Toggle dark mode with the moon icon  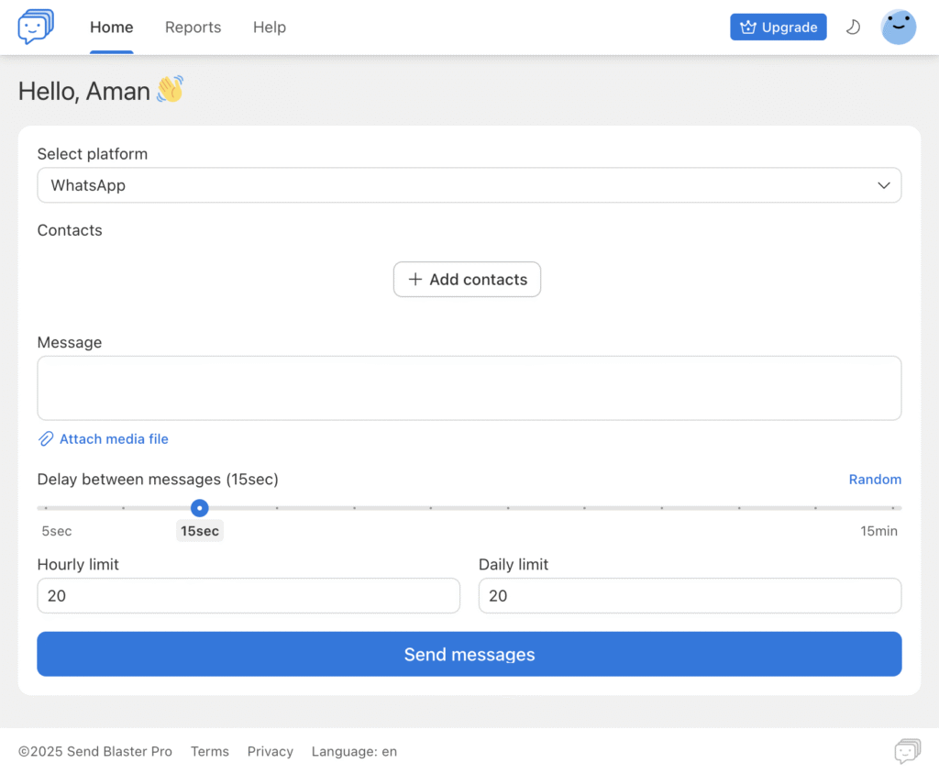click(853, 28)
